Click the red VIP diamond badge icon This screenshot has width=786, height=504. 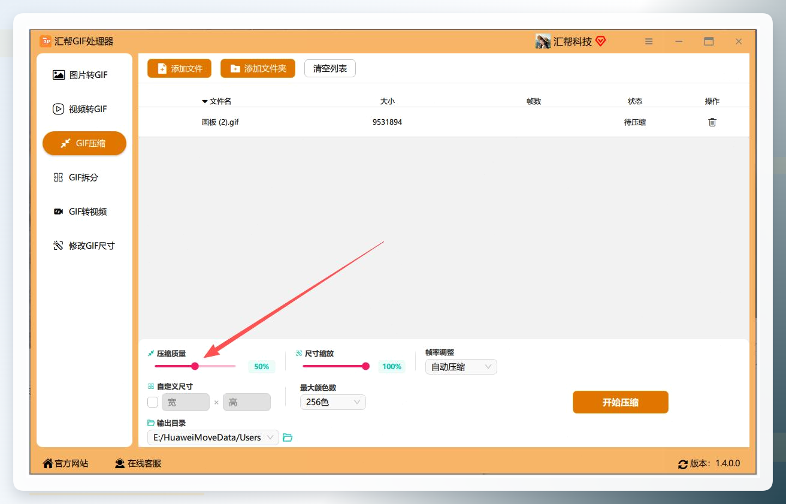[x=601, y=41]
